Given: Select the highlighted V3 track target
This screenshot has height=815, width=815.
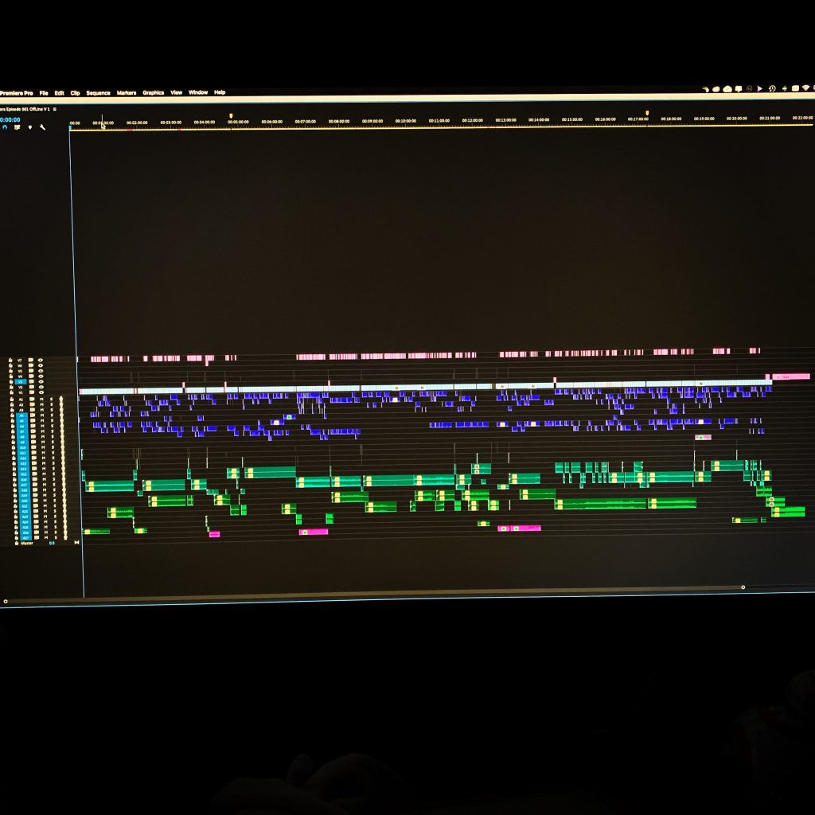Looking at the screenshot, I should pyautogui.click(x=21, y=382).
